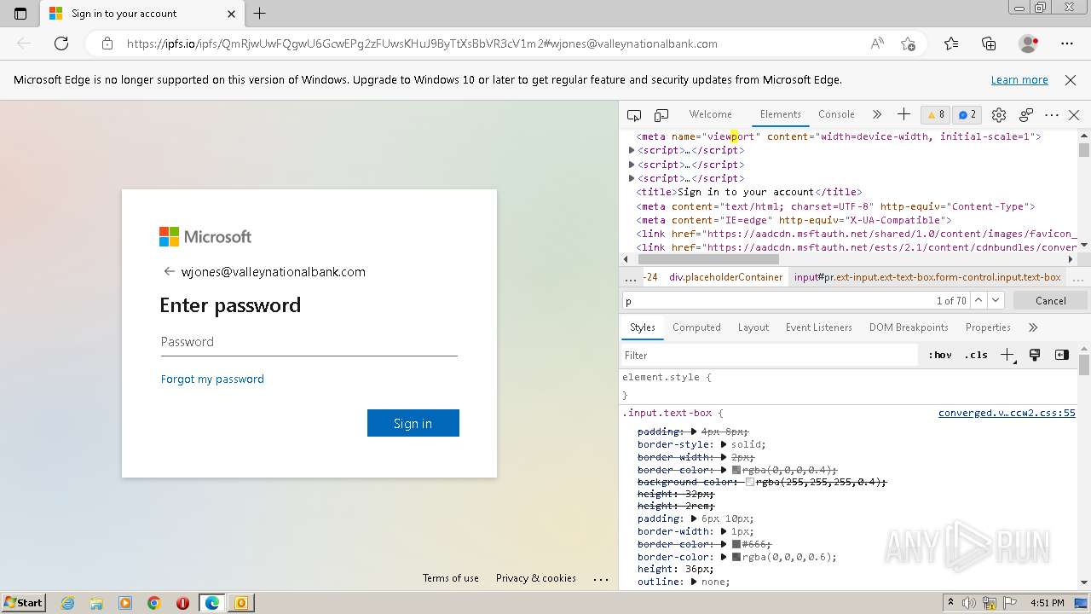Open Terms of use link

450,578
